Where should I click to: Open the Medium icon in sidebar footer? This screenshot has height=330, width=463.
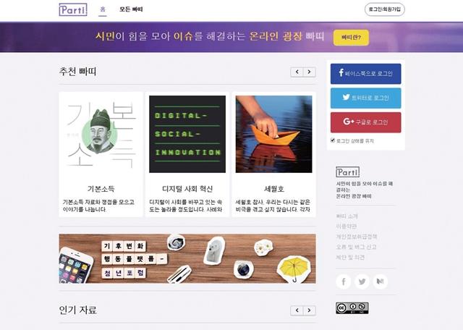(x=381, y=282)
